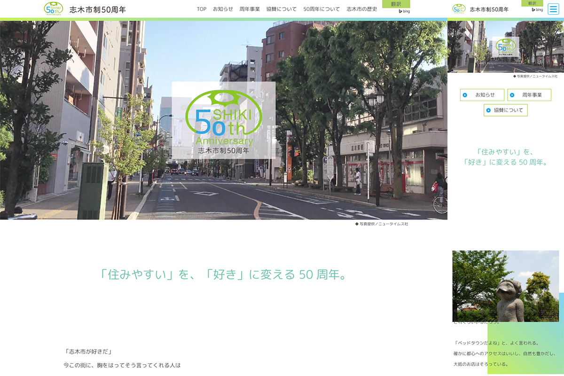Click 志木市制50周年 title text at far top-left
This screenshot has height=376, width=564.
[x=98, y=9]
